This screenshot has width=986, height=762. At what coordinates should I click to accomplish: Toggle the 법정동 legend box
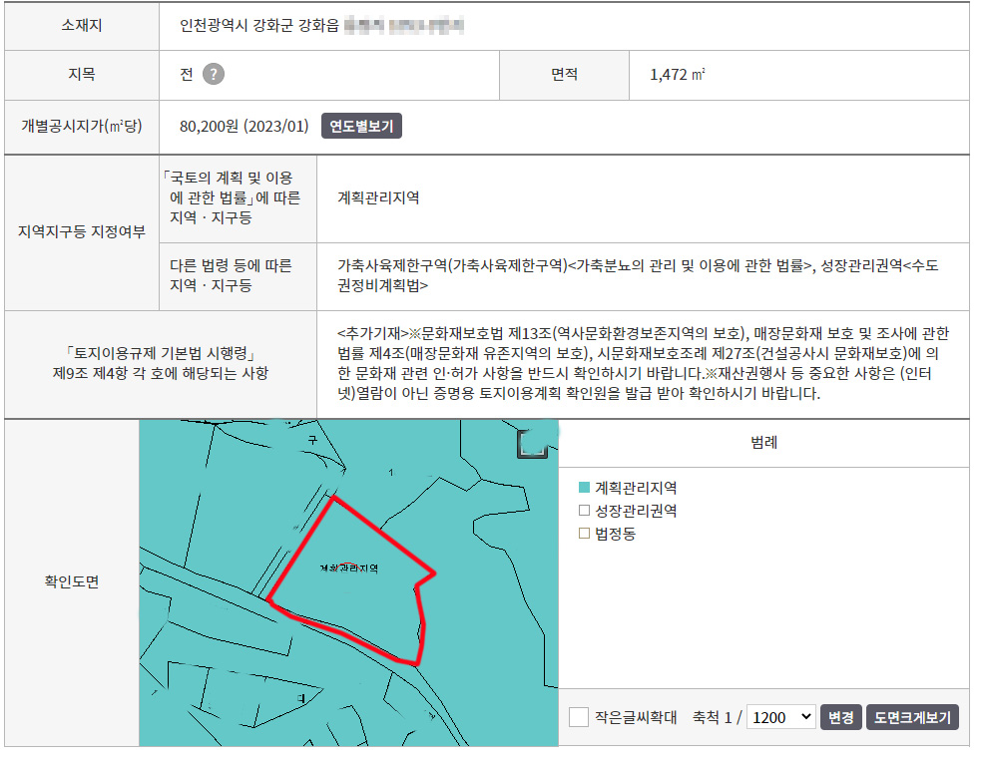point(585,534)
